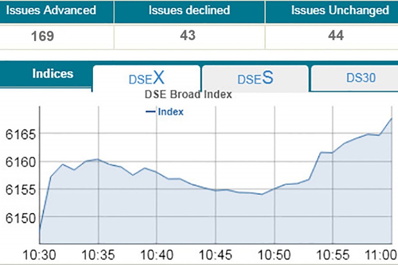Toggle the Index series in chart legend
Viewport: 398px width, 265px height.
click(170, 112)
